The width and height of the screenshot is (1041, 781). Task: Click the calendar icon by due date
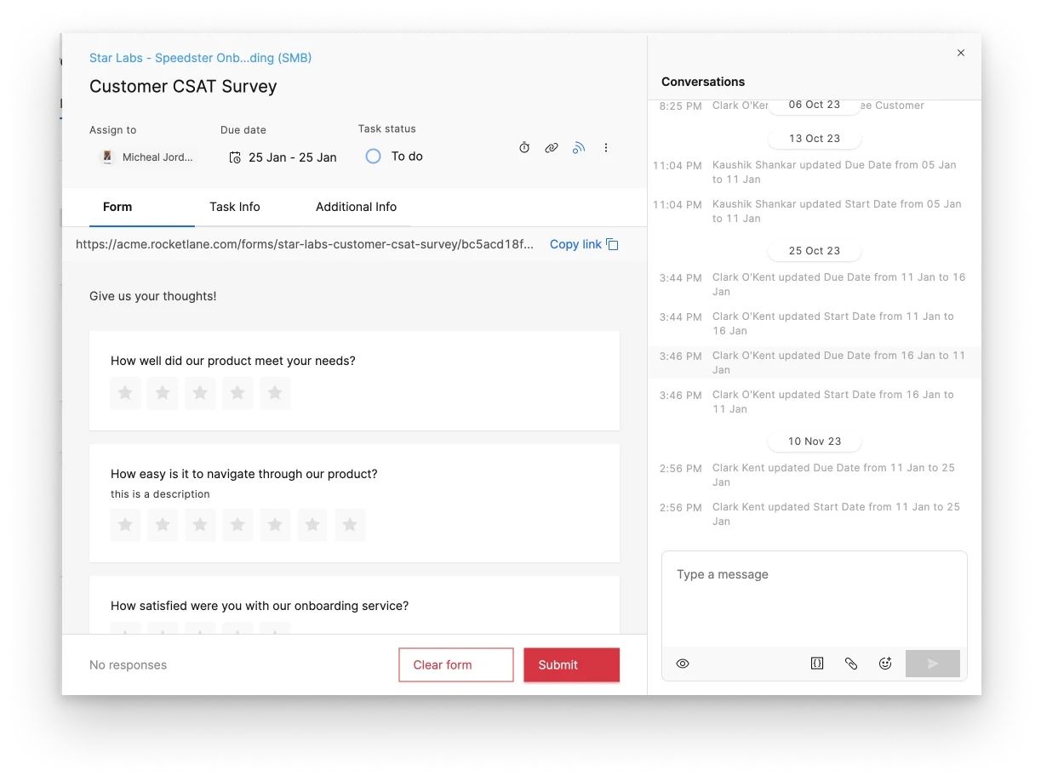235,157
